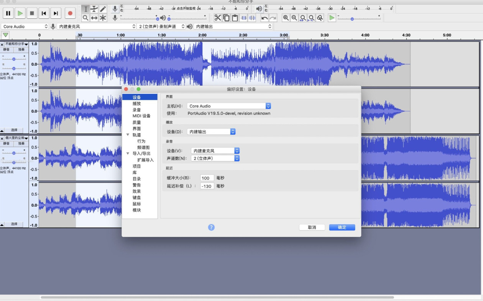The width and height of the screenshot is (483, 301).
Task: Click the play-at-speed slider
Action: (x=359, y=18)
